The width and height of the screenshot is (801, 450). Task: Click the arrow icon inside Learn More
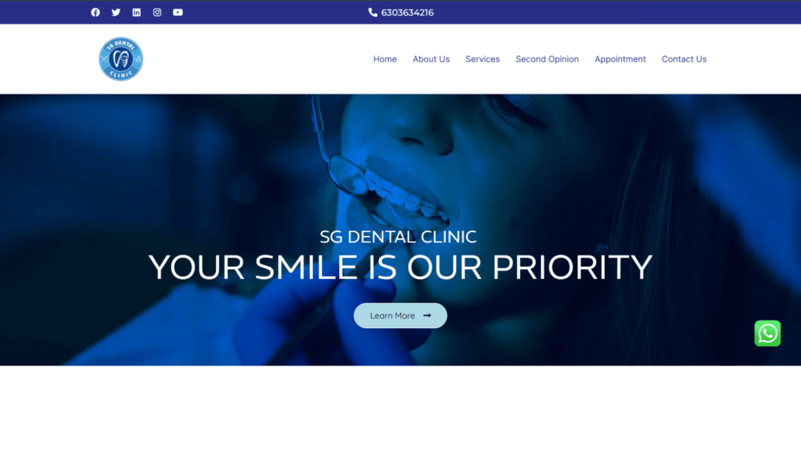tap(427, 316)
